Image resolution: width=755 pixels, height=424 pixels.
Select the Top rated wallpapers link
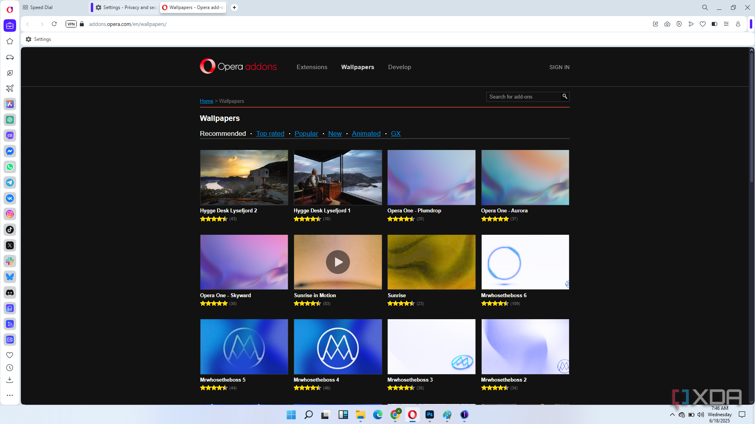pyautogui.click(x=270, y=133)
